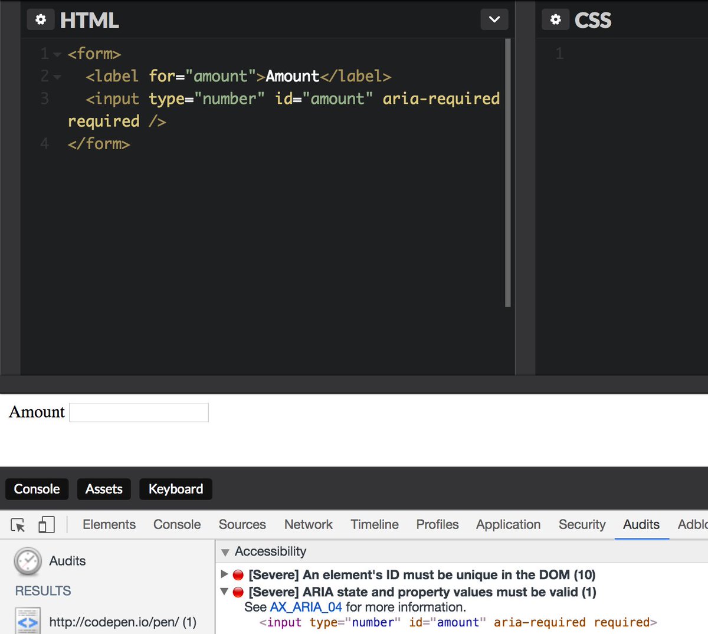708x634 pixels.
Task: Open the CodePen Console button
Action: click(x=37, y=489)
